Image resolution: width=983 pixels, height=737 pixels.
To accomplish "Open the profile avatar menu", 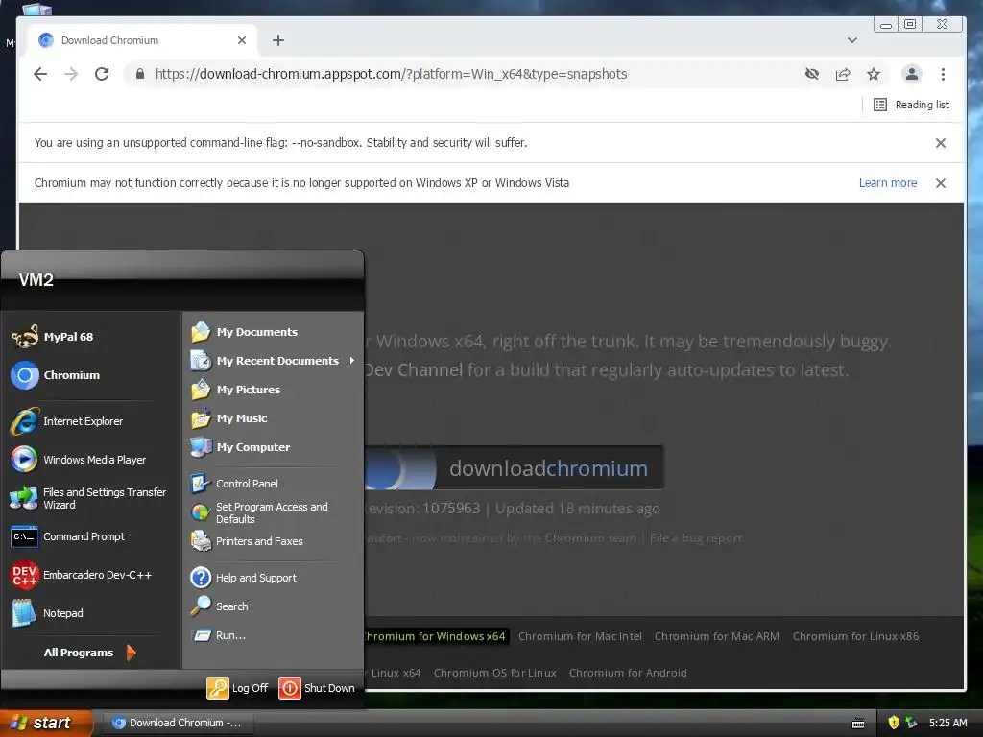I will coord(912,74).
